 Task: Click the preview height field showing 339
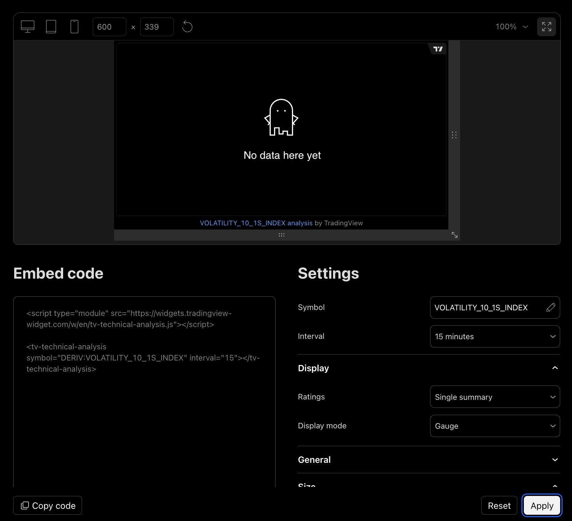(x=157, y=27)
